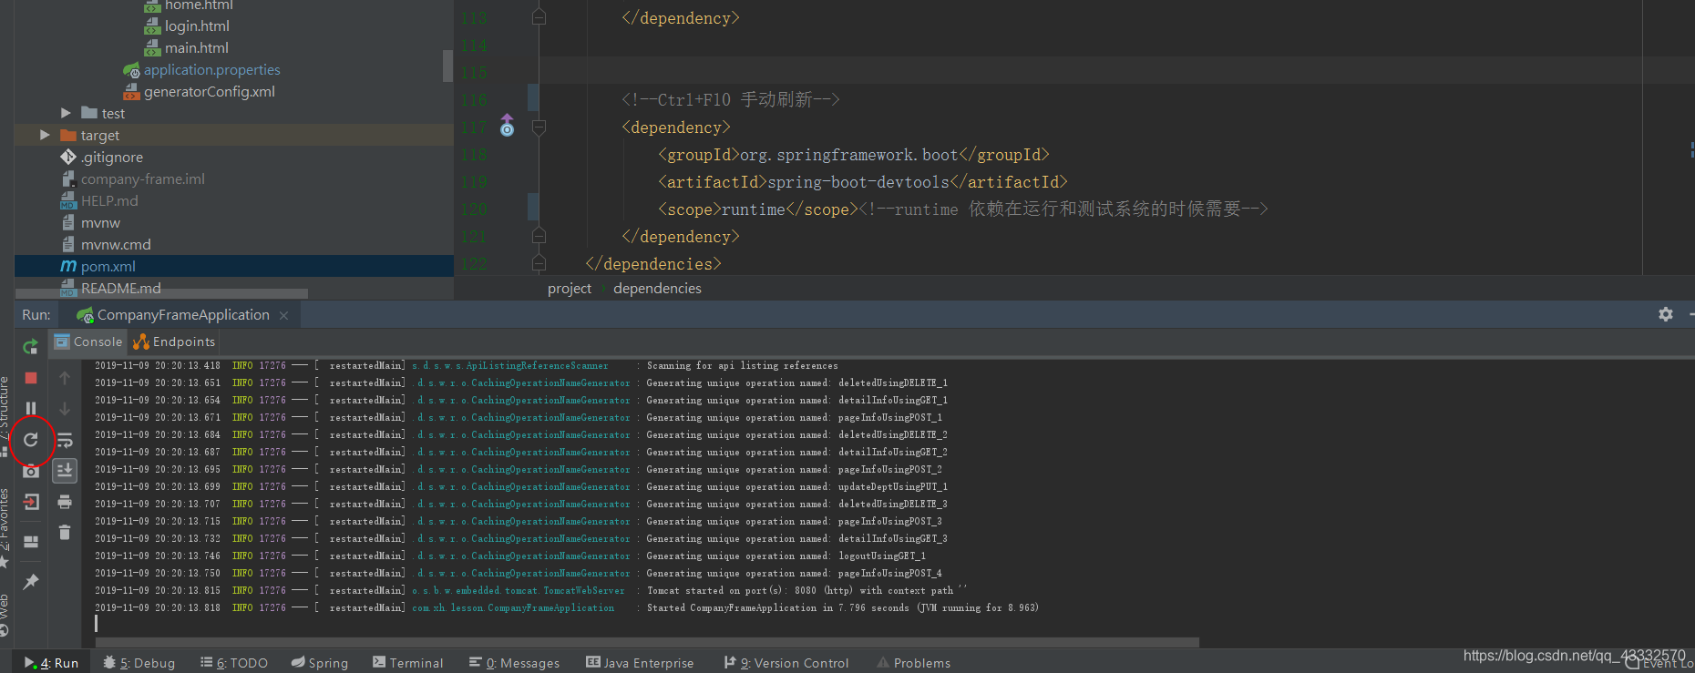Toggle scroll to end of console
The image size is (1695, 673).
[x=65, y=471]
